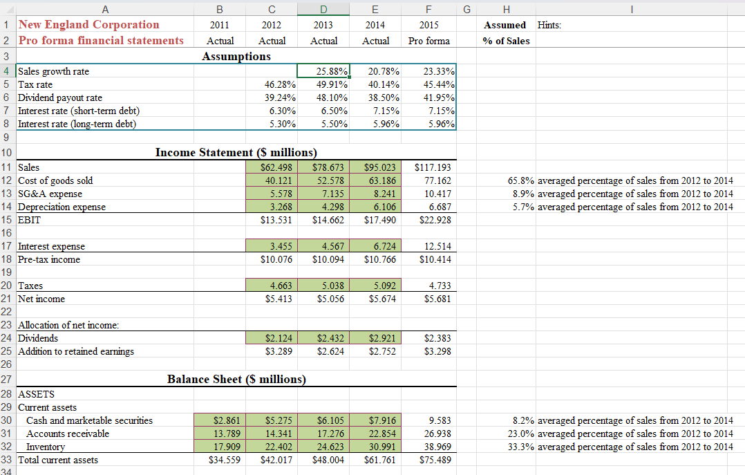
Task: Select the 2015 Pro forma header cell
Action: click(x=428, y=40)
